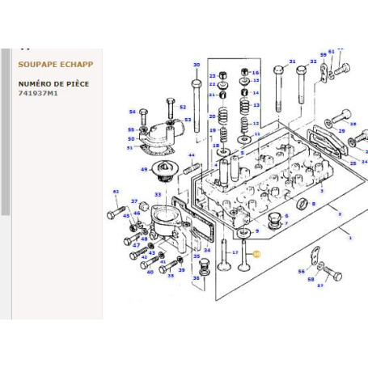Viewport: 368px width, 368px height.
Task: Click callout 21 beside the small collar
Action: tap(212, 95)
